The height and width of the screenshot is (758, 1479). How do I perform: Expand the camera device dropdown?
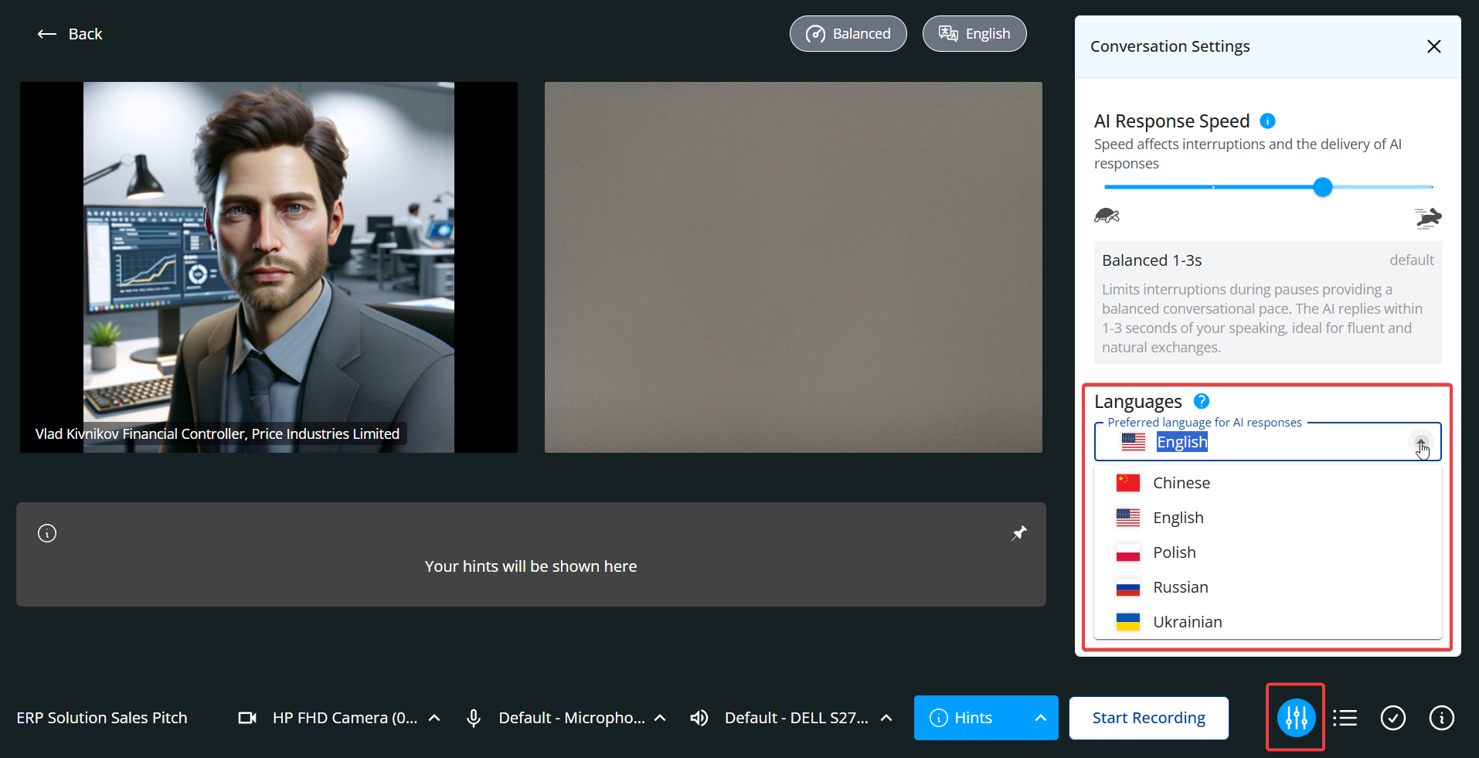[x=434, y=718]
